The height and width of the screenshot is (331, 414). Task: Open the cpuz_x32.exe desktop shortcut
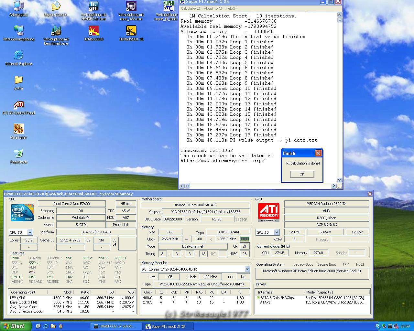click(x=131, y=6)
